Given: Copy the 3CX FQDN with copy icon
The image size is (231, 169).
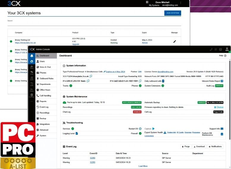Looking at the screenshot, I should click(x=91, y=76).
